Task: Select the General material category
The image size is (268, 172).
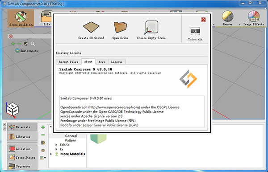Action: click(x=71, y=136)
